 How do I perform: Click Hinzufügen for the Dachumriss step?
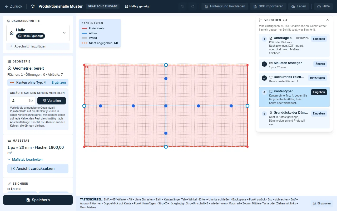(318, 78)
